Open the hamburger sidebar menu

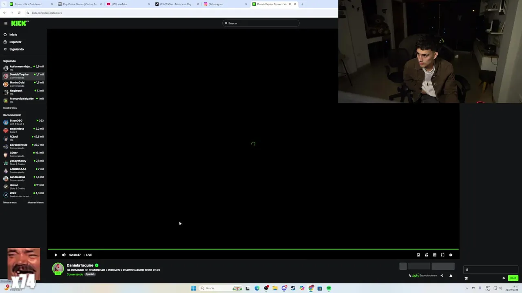(6, 23)
